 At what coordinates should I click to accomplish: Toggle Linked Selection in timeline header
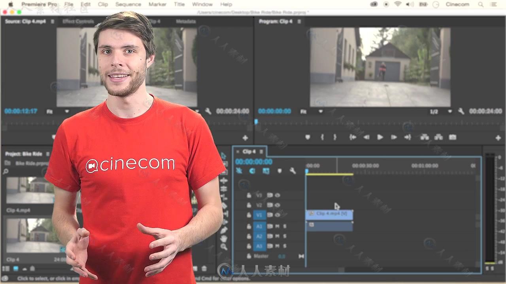click(266, 171)
